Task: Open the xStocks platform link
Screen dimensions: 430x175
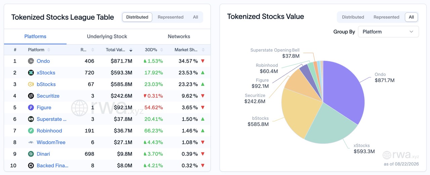Action: [46, 73]
